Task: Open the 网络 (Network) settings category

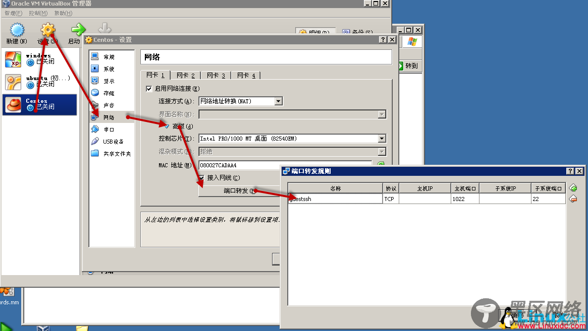Action: tap(112, 117)
